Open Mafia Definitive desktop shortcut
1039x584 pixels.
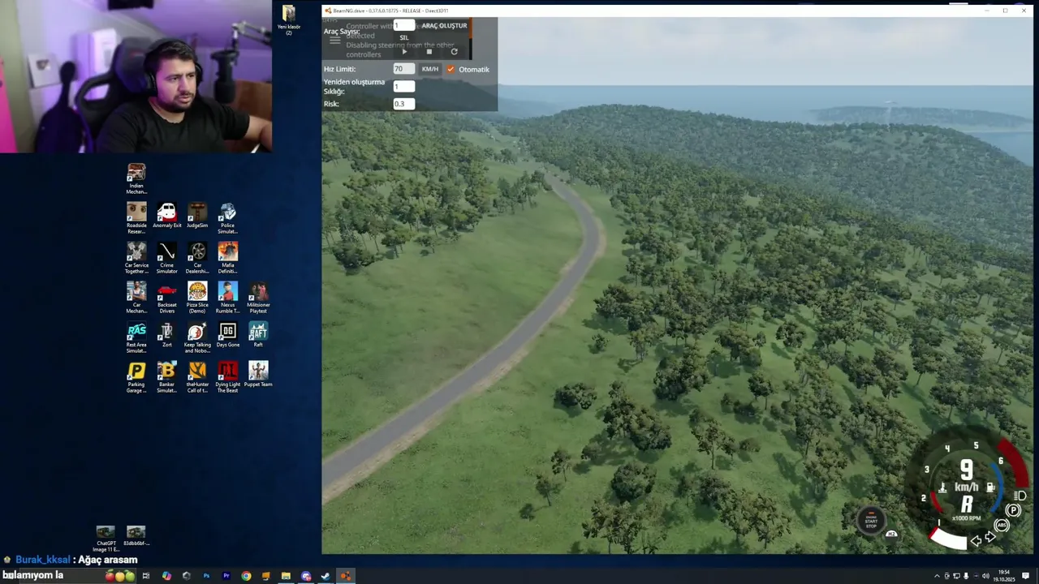[x=227, y=258]
